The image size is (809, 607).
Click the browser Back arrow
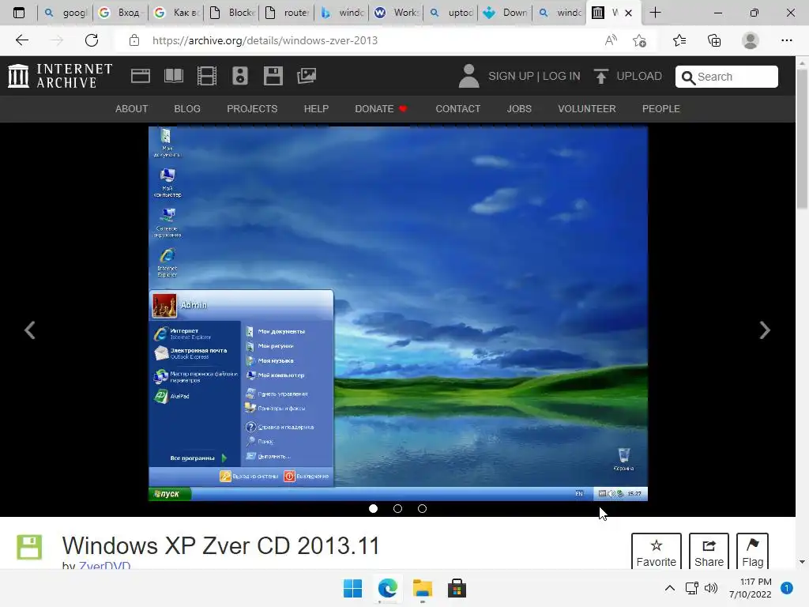point(21,40)
